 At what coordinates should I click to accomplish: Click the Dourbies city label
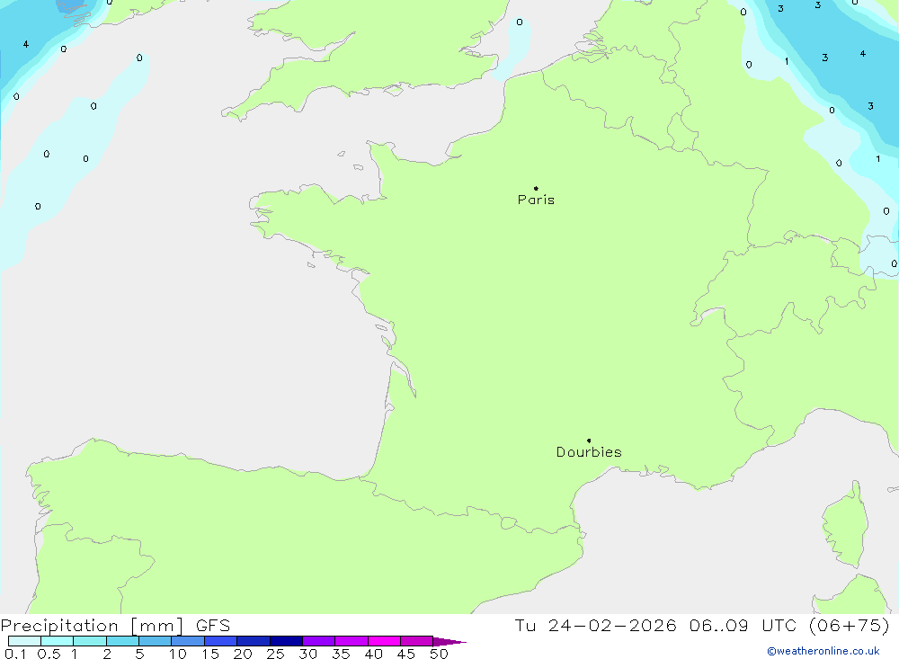(589, 452)
